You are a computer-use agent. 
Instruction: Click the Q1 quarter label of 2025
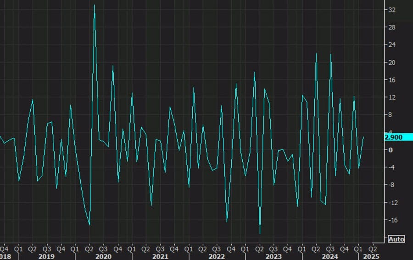coord(358,249)
